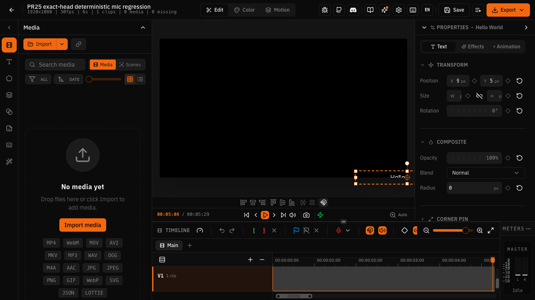Open the Shapes sidebar icon
Image resolution: width=535 pixels, height=300 pixels.
pos(9,78)
